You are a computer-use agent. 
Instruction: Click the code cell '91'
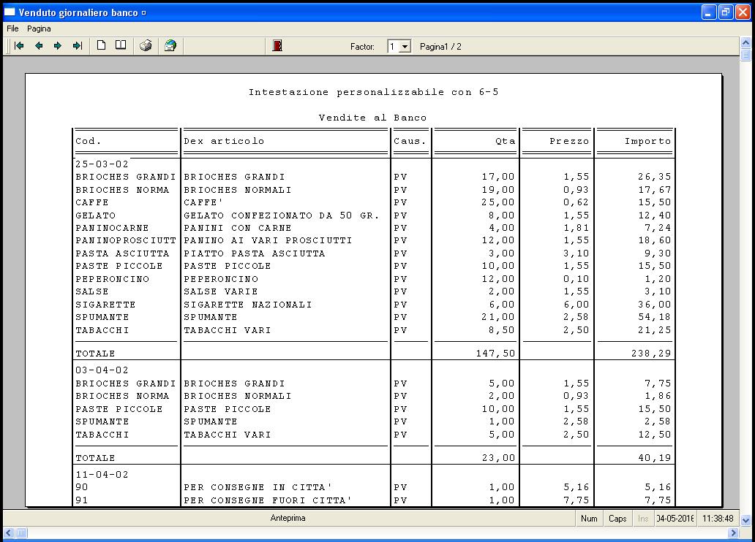(x=82, y=500)
